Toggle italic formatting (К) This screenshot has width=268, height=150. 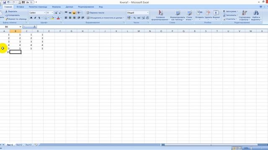click(x=35, y=17)
